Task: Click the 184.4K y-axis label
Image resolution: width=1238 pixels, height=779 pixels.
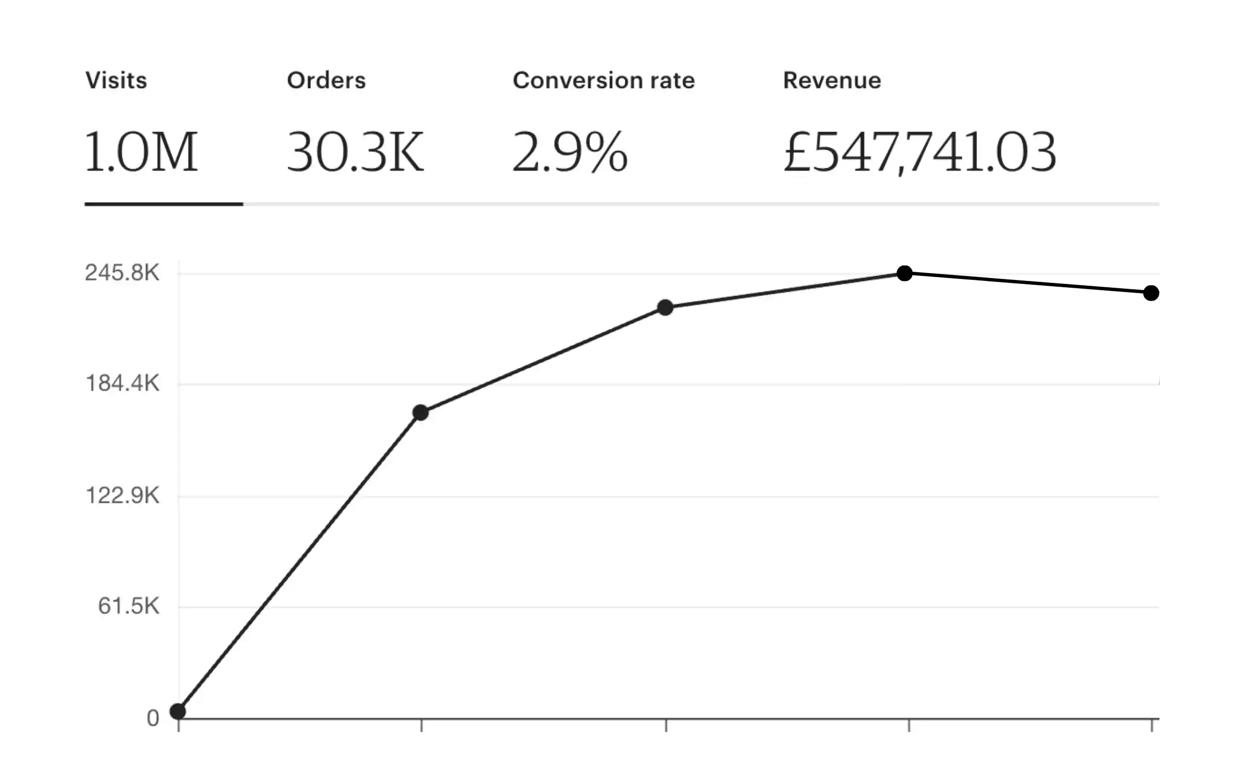Action: point(122,383)
